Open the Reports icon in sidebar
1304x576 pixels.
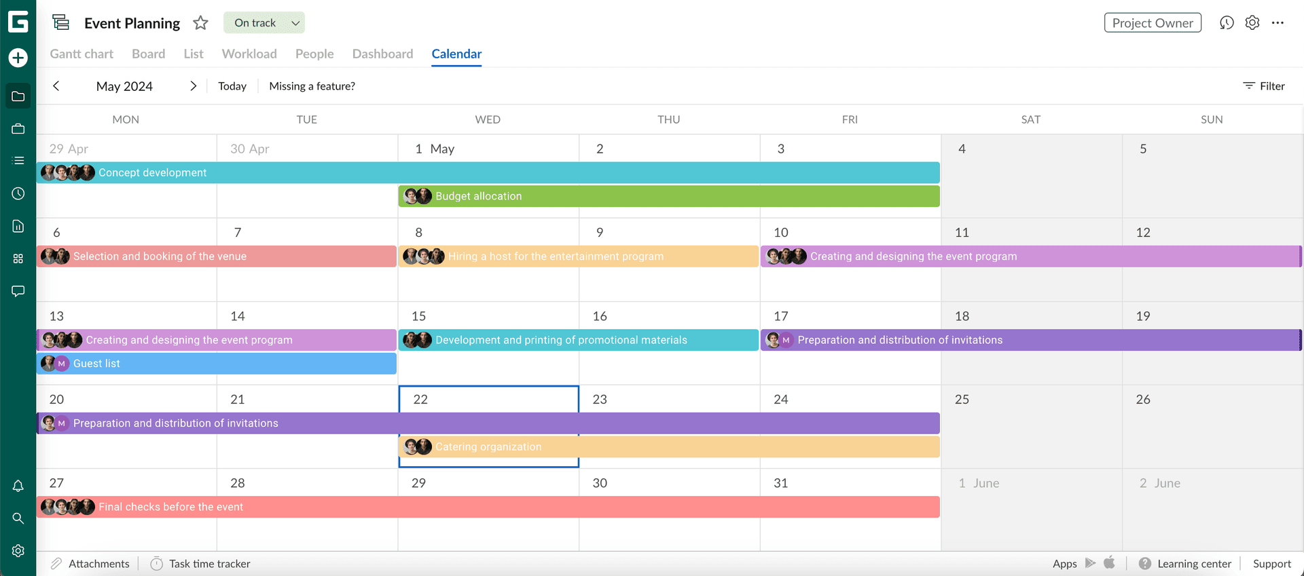coord(18,226)
